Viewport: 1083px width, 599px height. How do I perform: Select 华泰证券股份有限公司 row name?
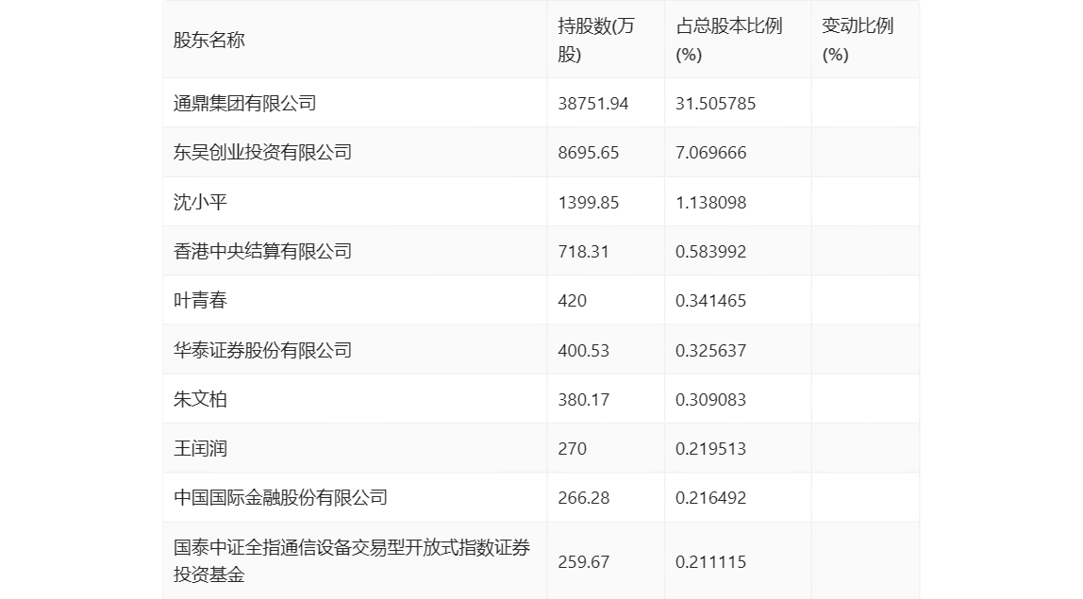coord(262,350)
